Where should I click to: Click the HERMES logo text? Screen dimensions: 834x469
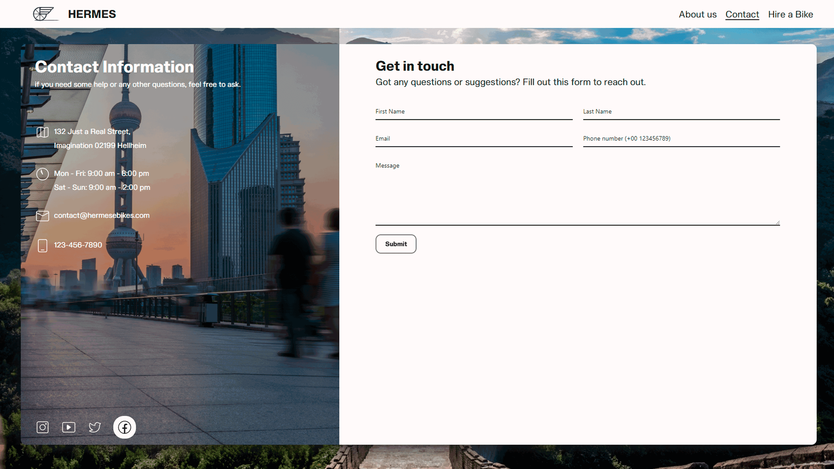[92, 14]
